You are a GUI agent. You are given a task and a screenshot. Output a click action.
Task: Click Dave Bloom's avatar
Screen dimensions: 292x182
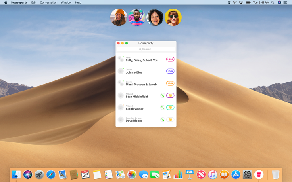tap(121, 119)
